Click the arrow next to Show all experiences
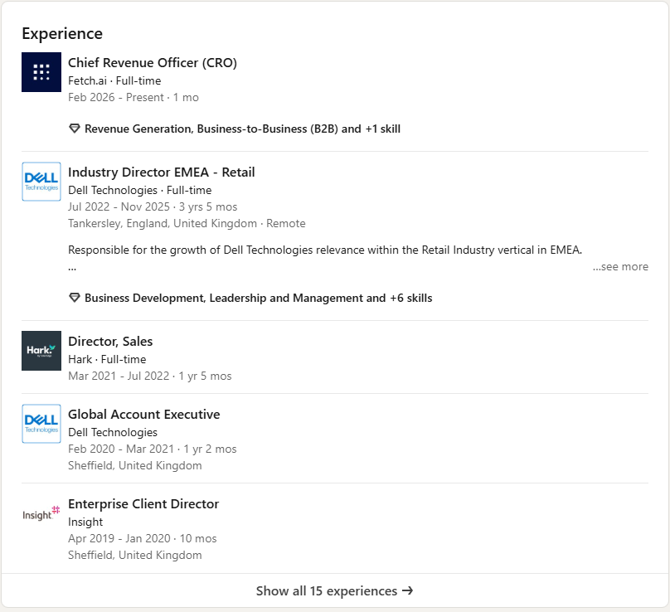The image size is (670, 612). [x=408, y=590]
